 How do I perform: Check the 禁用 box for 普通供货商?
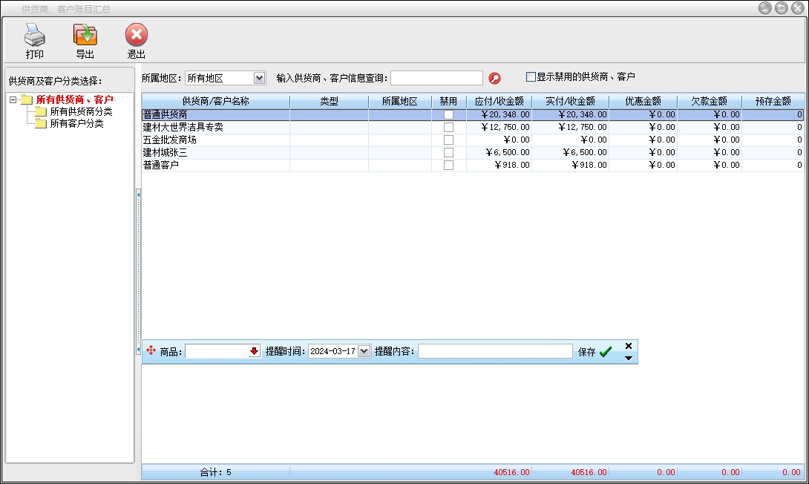pyautogui.click(x=448, y=115)
